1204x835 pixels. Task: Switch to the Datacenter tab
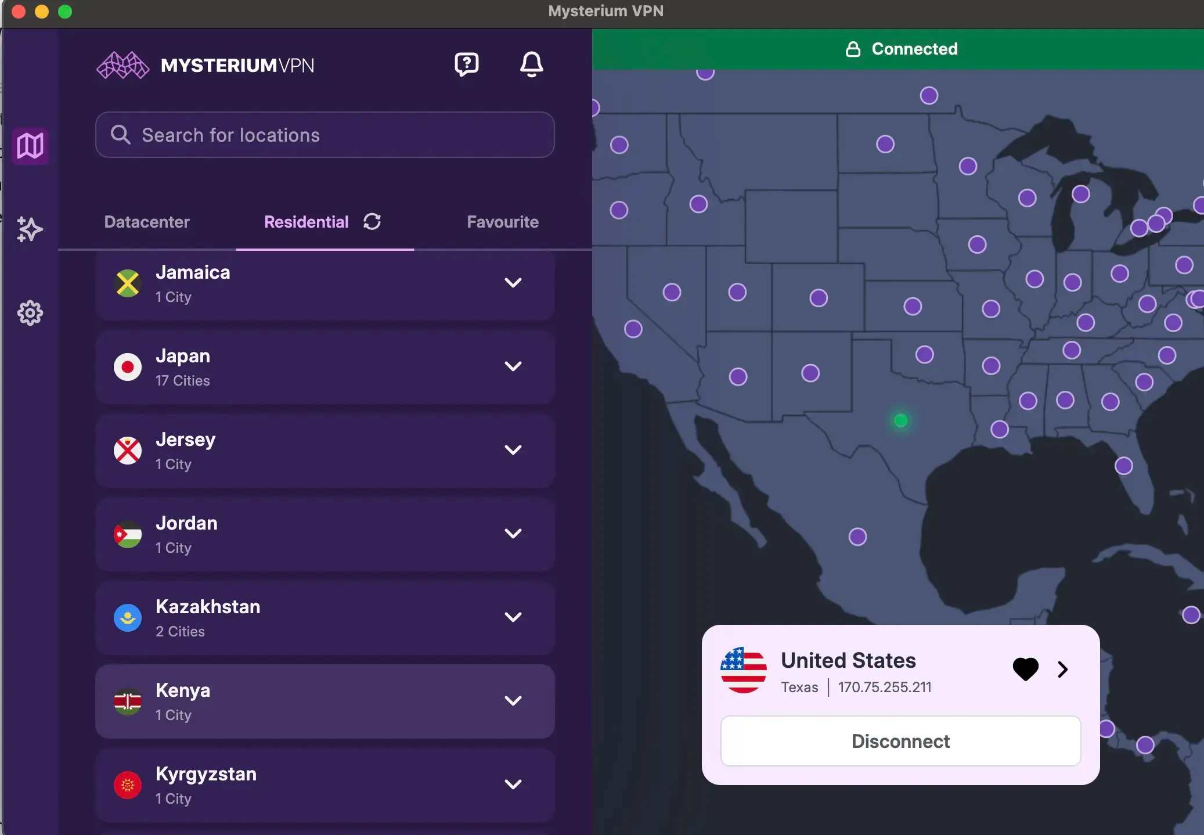click(147, 222)
